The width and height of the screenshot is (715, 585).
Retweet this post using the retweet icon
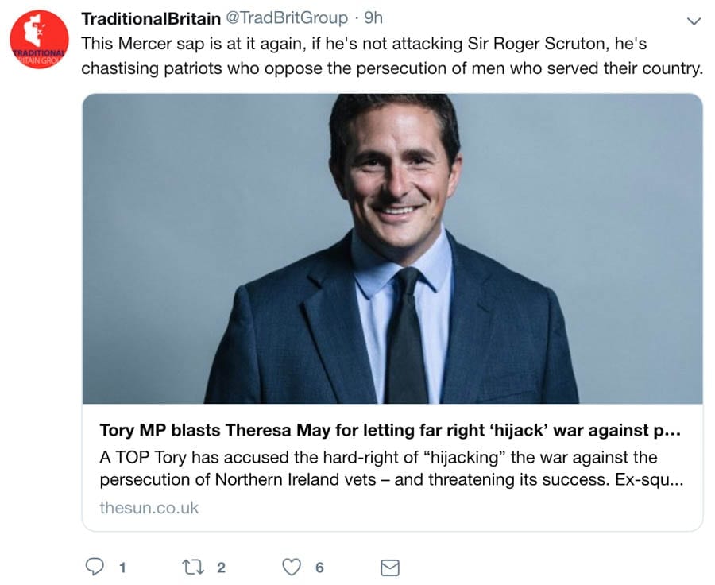pyautogui.click(x=193, y=567)
